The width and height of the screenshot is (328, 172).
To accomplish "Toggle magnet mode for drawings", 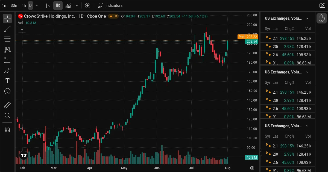I will [x=7, y=129].
